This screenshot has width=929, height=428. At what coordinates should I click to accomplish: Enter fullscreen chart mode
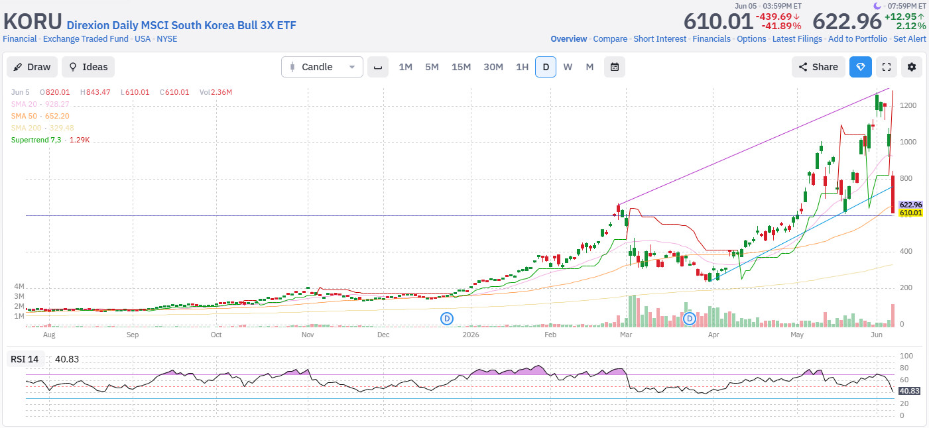[x=887, y=67]
